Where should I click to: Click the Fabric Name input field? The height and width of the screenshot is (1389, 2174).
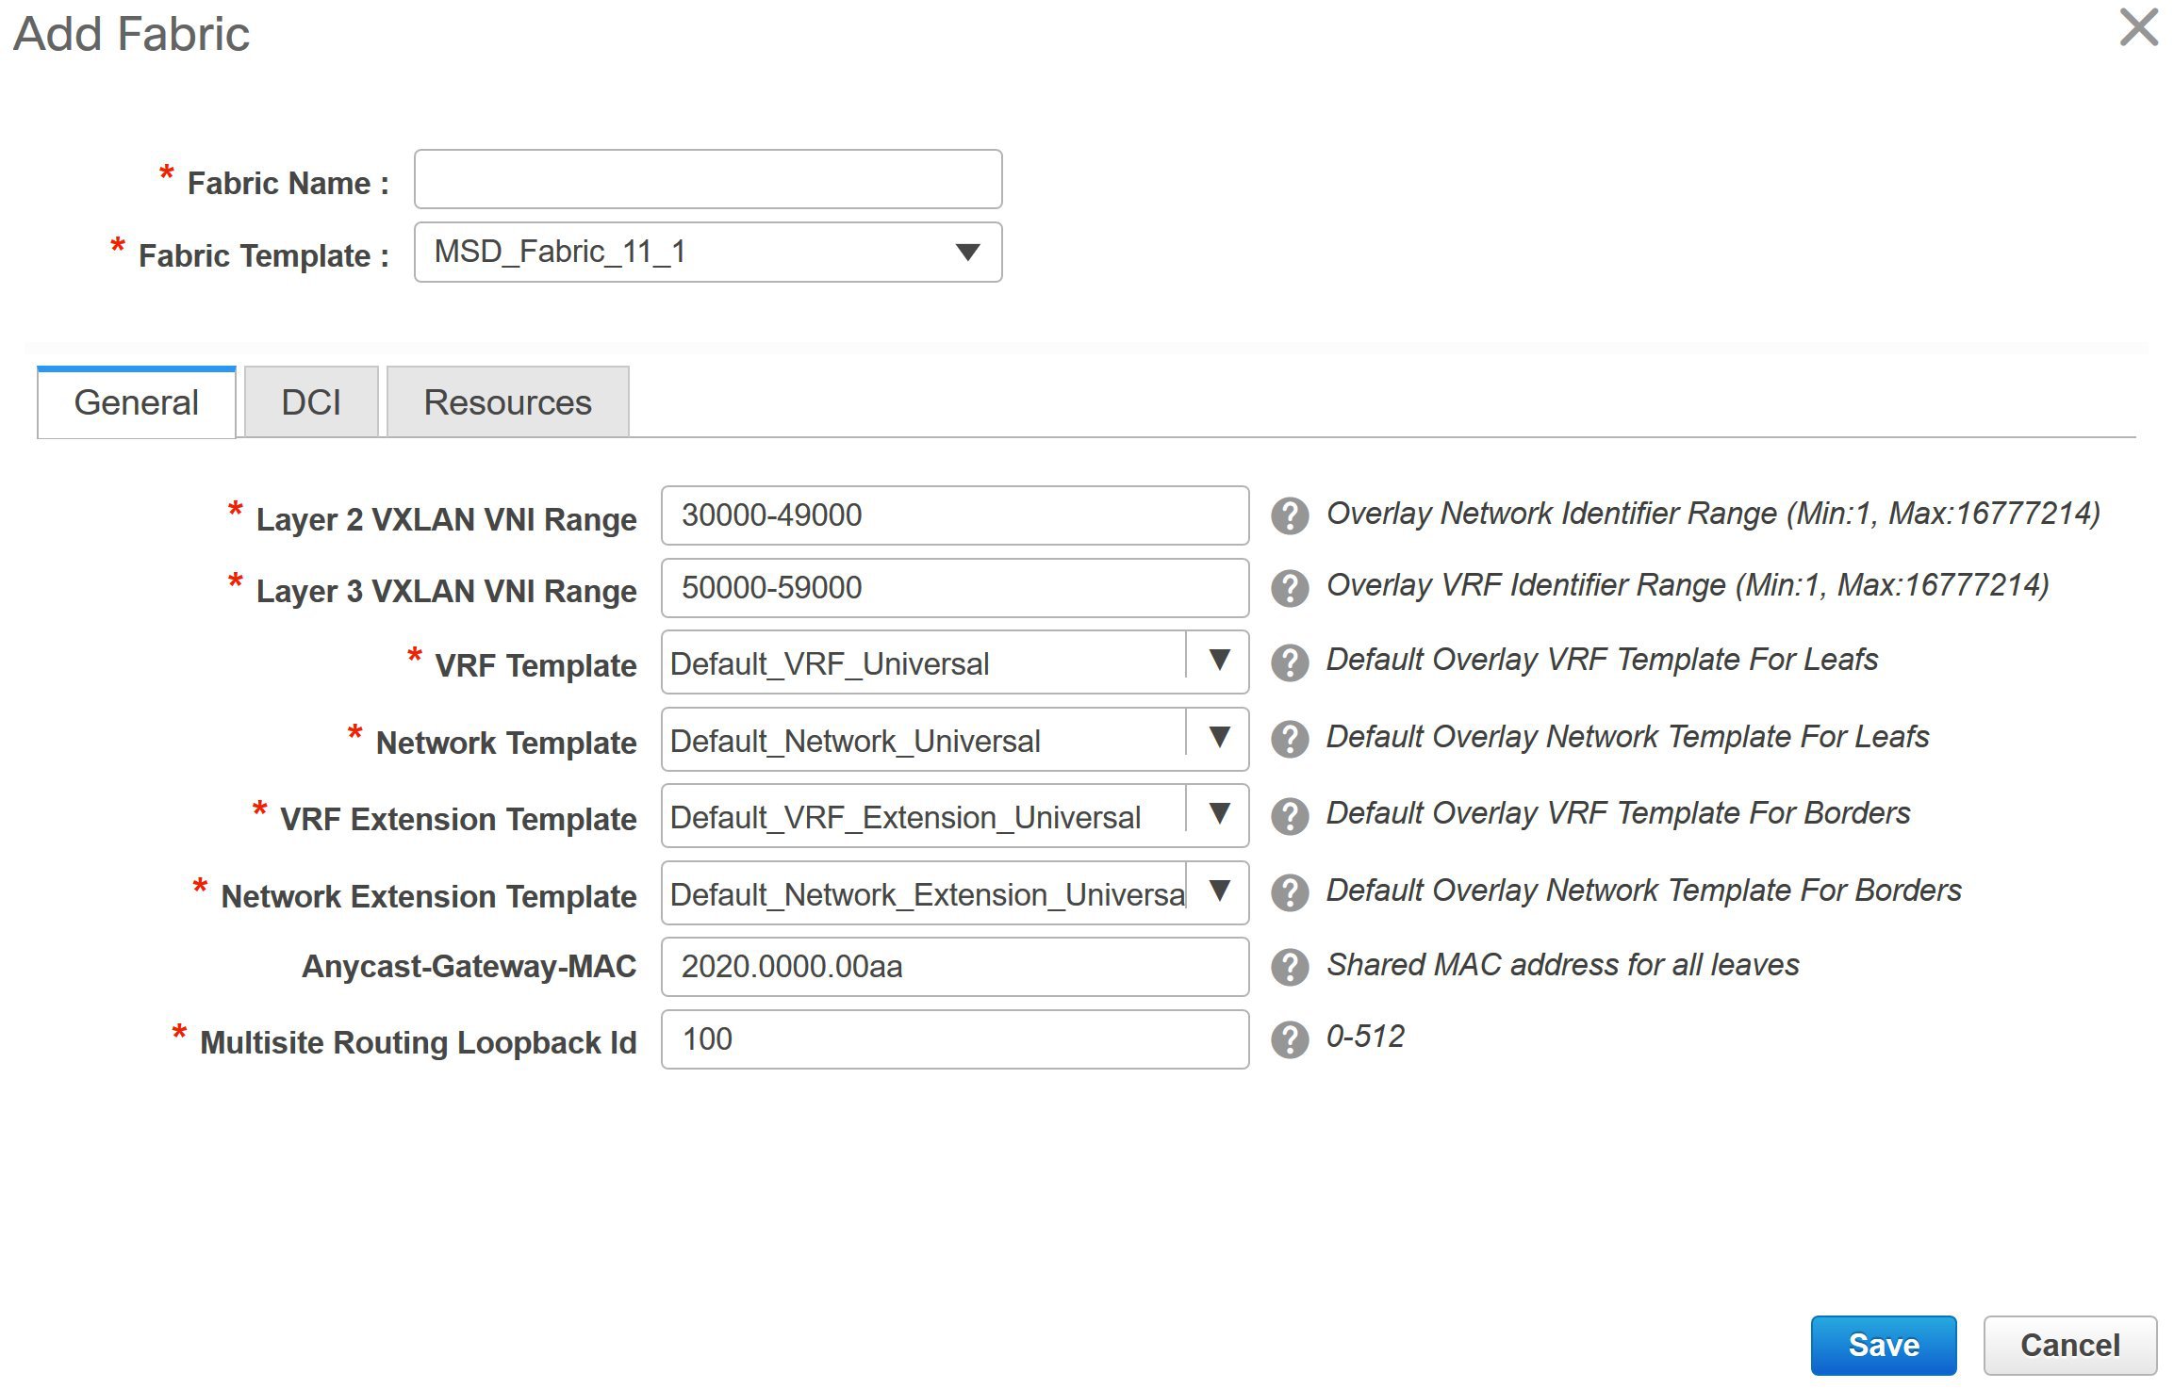coord(707,179)
